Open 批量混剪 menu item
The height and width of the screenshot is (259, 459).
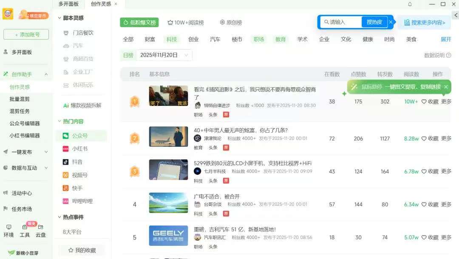[19, 99]
